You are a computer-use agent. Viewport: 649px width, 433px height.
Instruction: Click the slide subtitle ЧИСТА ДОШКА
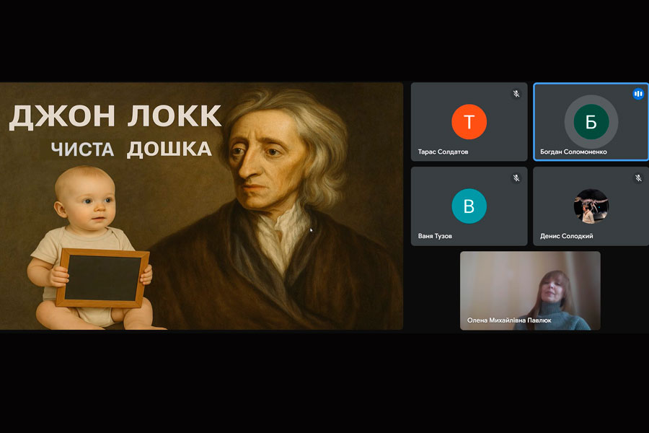tap(131, 149)
